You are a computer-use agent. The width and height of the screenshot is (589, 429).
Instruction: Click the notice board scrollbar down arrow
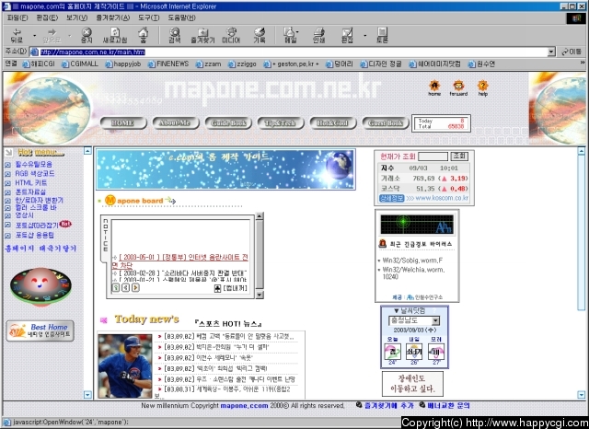(260, 295)
